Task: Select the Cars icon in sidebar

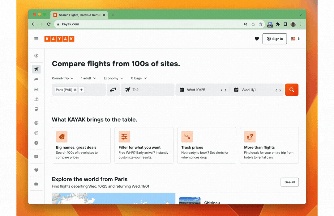Action: click(x=36, y=89)
